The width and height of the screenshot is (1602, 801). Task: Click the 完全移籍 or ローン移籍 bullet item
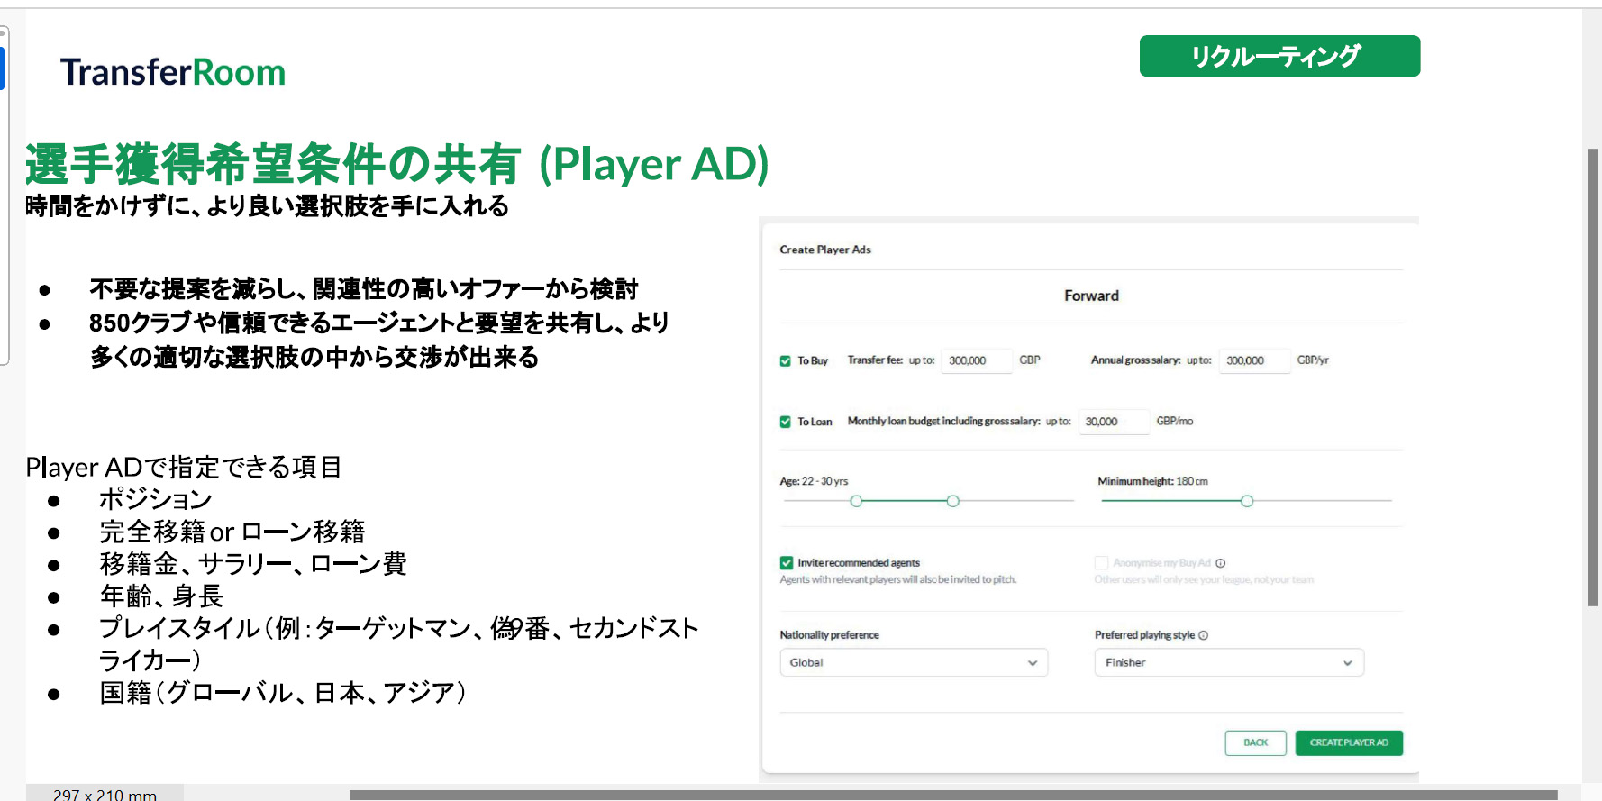coord(232,532)
